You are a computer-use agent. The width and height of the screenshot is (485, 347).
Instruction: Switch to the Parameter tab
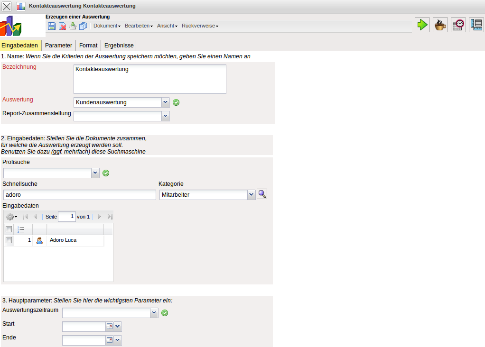point(58,46)
